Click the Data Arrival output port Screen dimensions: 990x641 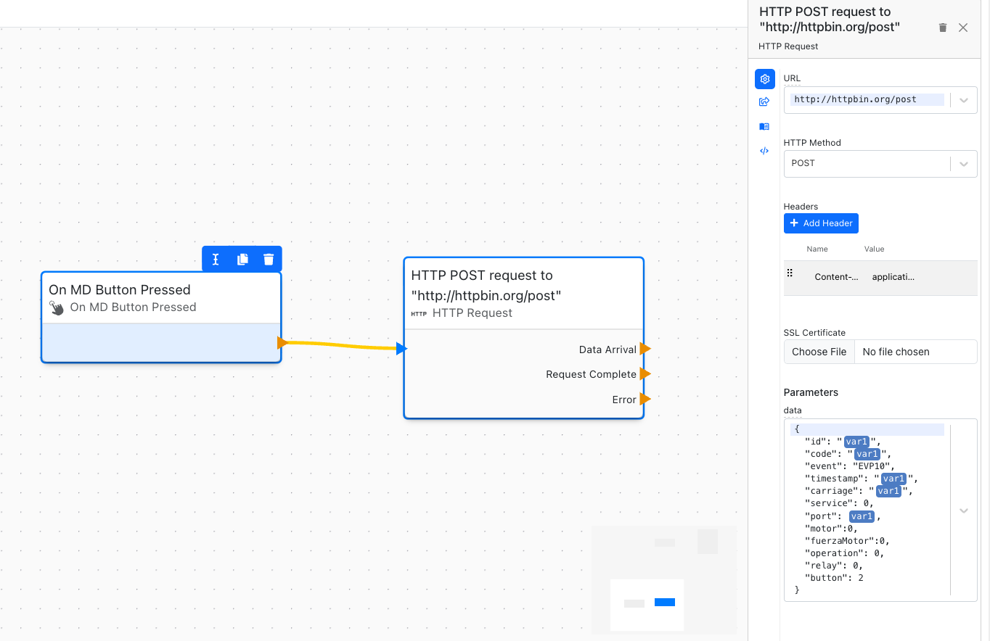point(645,350)
